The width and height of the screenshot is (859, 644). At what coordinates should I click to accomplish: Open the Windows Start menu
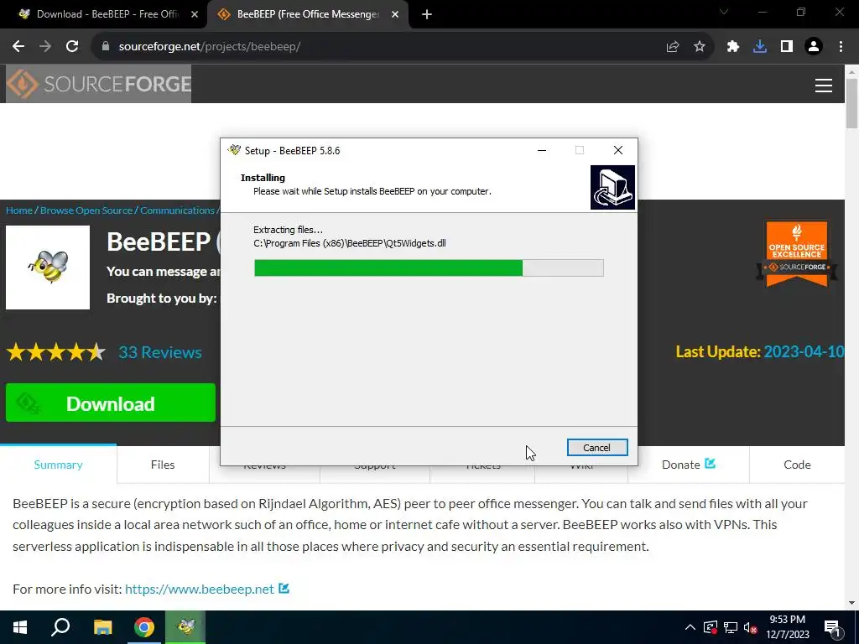tap(20, 627)
